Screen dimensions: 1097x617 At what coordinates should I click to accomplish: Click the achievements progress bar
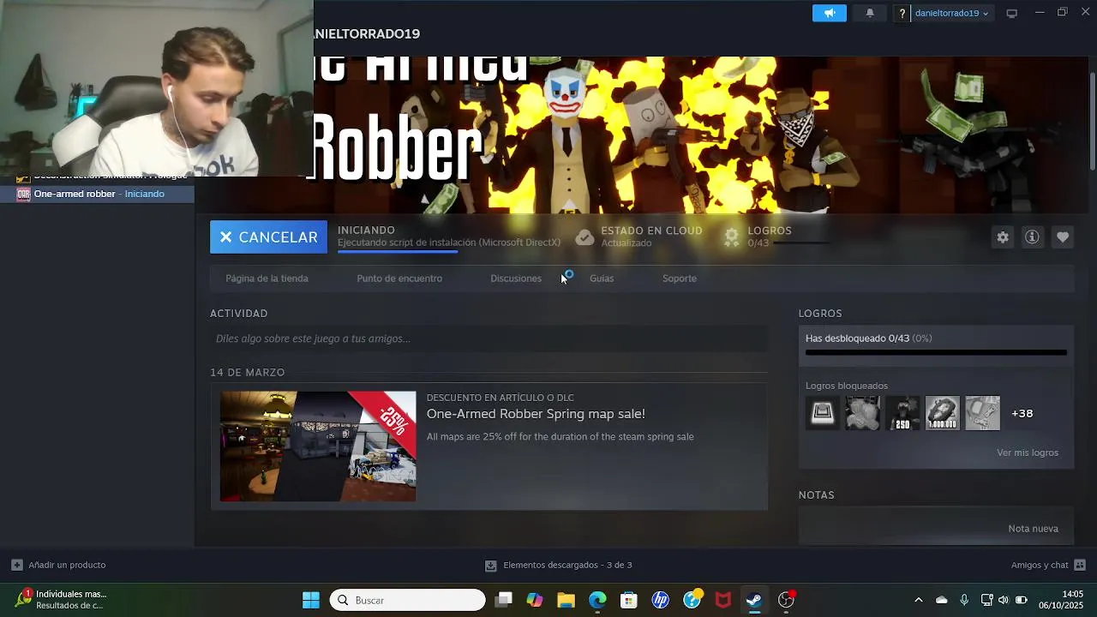[x=936, y=352]
